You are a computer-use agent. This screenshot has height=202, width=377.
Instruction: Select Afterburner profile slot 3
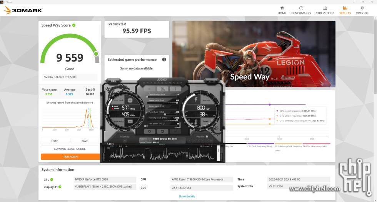point(199,141)
